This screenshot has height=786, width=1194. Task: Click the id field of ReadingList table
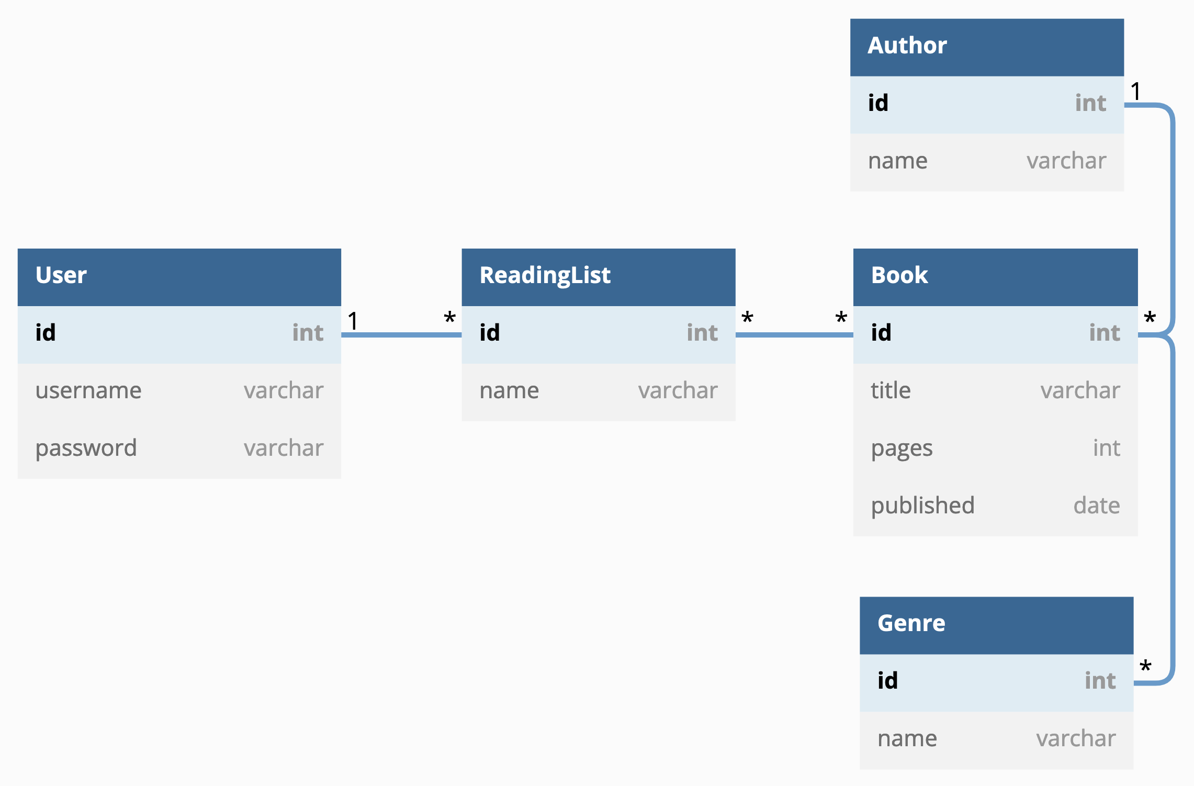pos(598,334)
